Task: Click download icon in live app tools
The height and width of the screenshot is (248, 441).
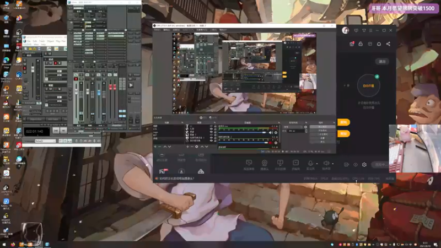Action: [181, 171]
